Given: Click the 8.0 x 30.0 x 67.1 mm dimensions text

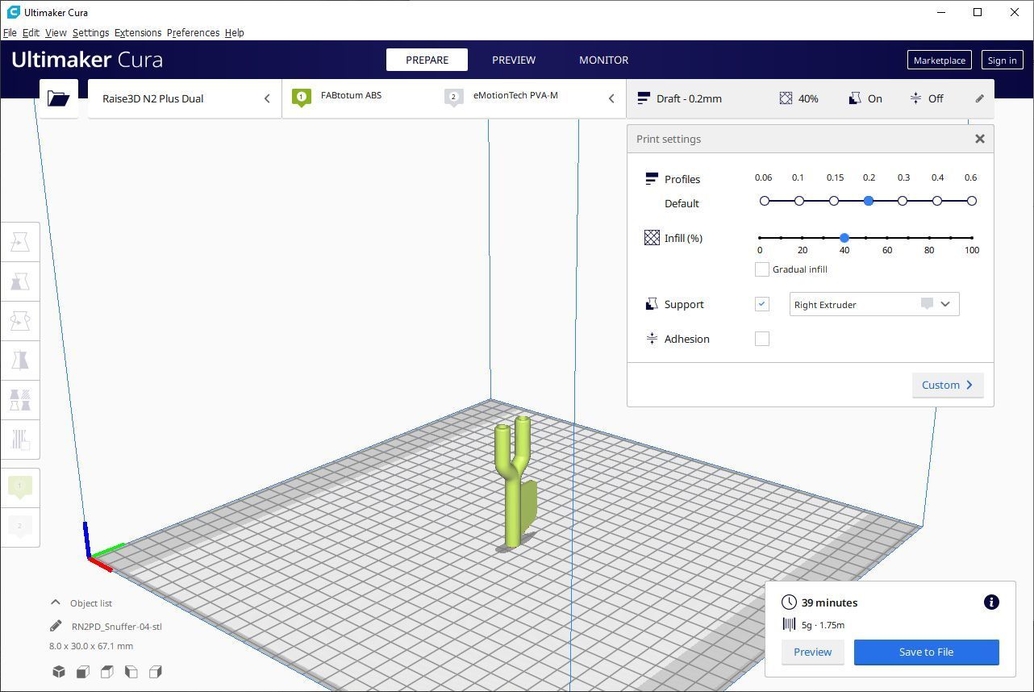Looking at the screenshot, I should [x=91, y=646].
